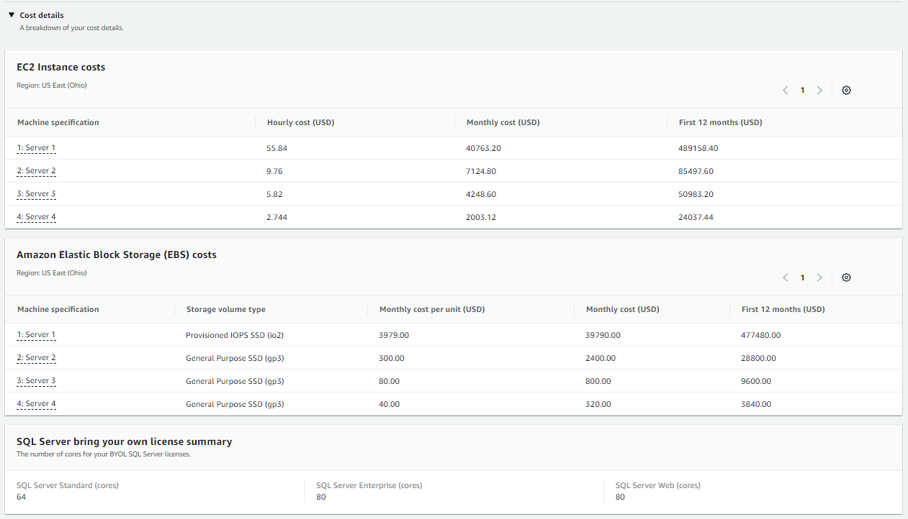
Task: Click the Hourly cost (USD) column header
Action: pos(300,122)
